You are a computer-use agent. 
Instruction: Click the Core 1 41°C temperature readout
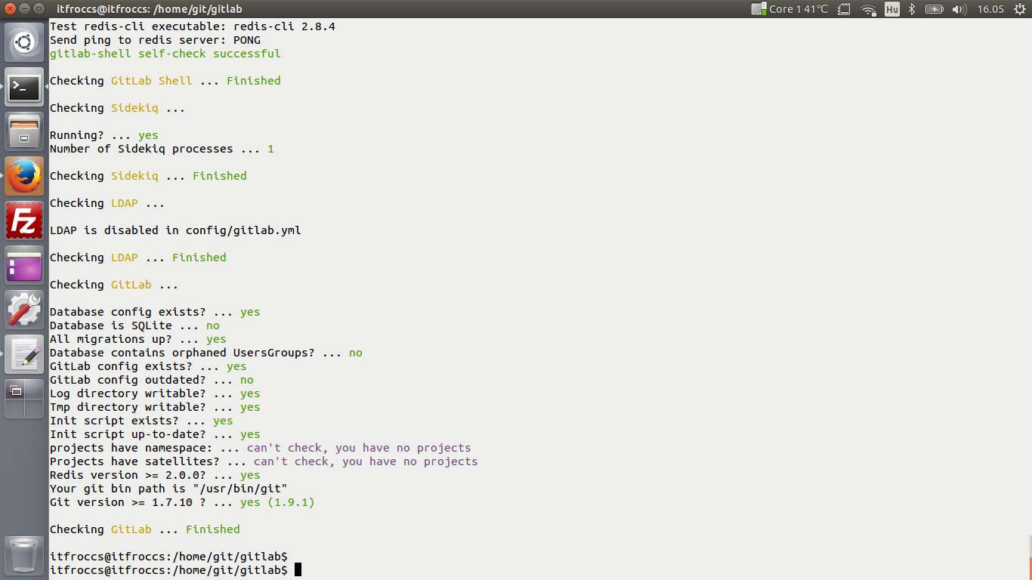tap(790, 10)
